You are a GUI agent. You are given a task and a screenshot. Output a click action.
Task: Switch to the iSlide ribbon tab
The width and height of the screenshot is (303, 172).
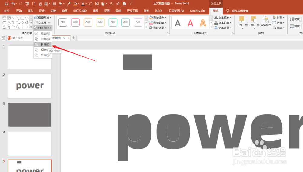click(158, 11)
